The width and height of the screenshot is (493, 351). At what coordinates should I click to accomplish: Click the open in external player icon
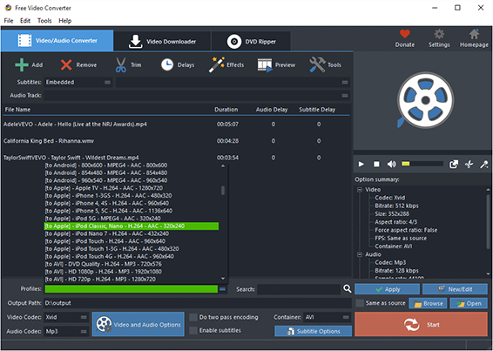coord(454,164)
